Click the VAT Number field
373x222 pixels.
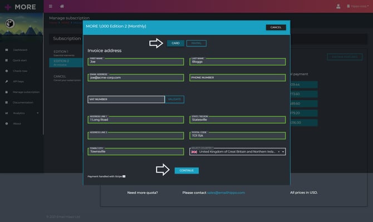(126, 100)
